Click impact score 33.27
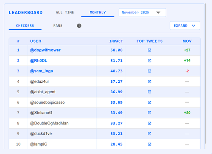The height and width of the screenshot is (154, 212). tap(117, 123)
